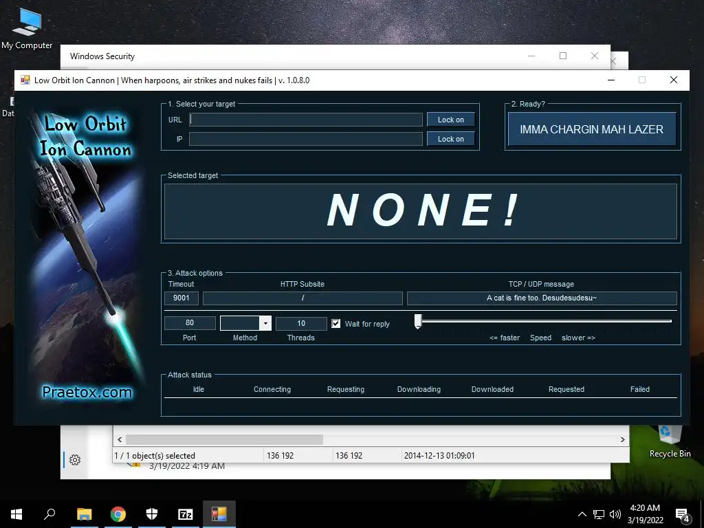Click the Downloading status column header

pyautogui.click(x=419, y=389)
